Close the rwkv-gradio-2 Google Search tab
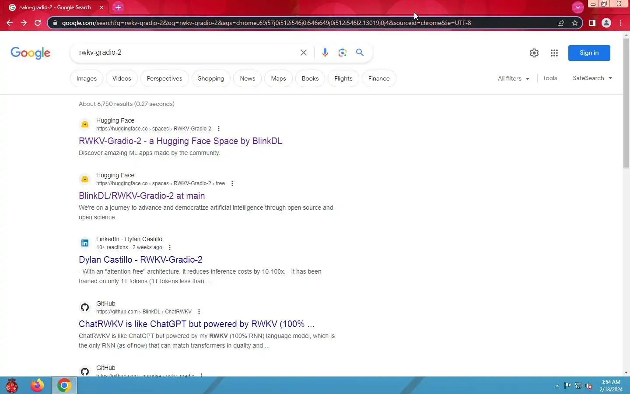 [101, 7]
